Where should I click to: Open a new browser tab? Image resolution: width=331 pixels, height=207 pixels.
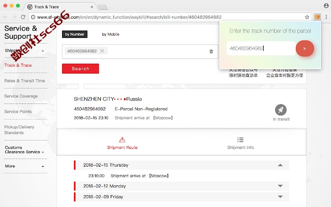[102, 7]
